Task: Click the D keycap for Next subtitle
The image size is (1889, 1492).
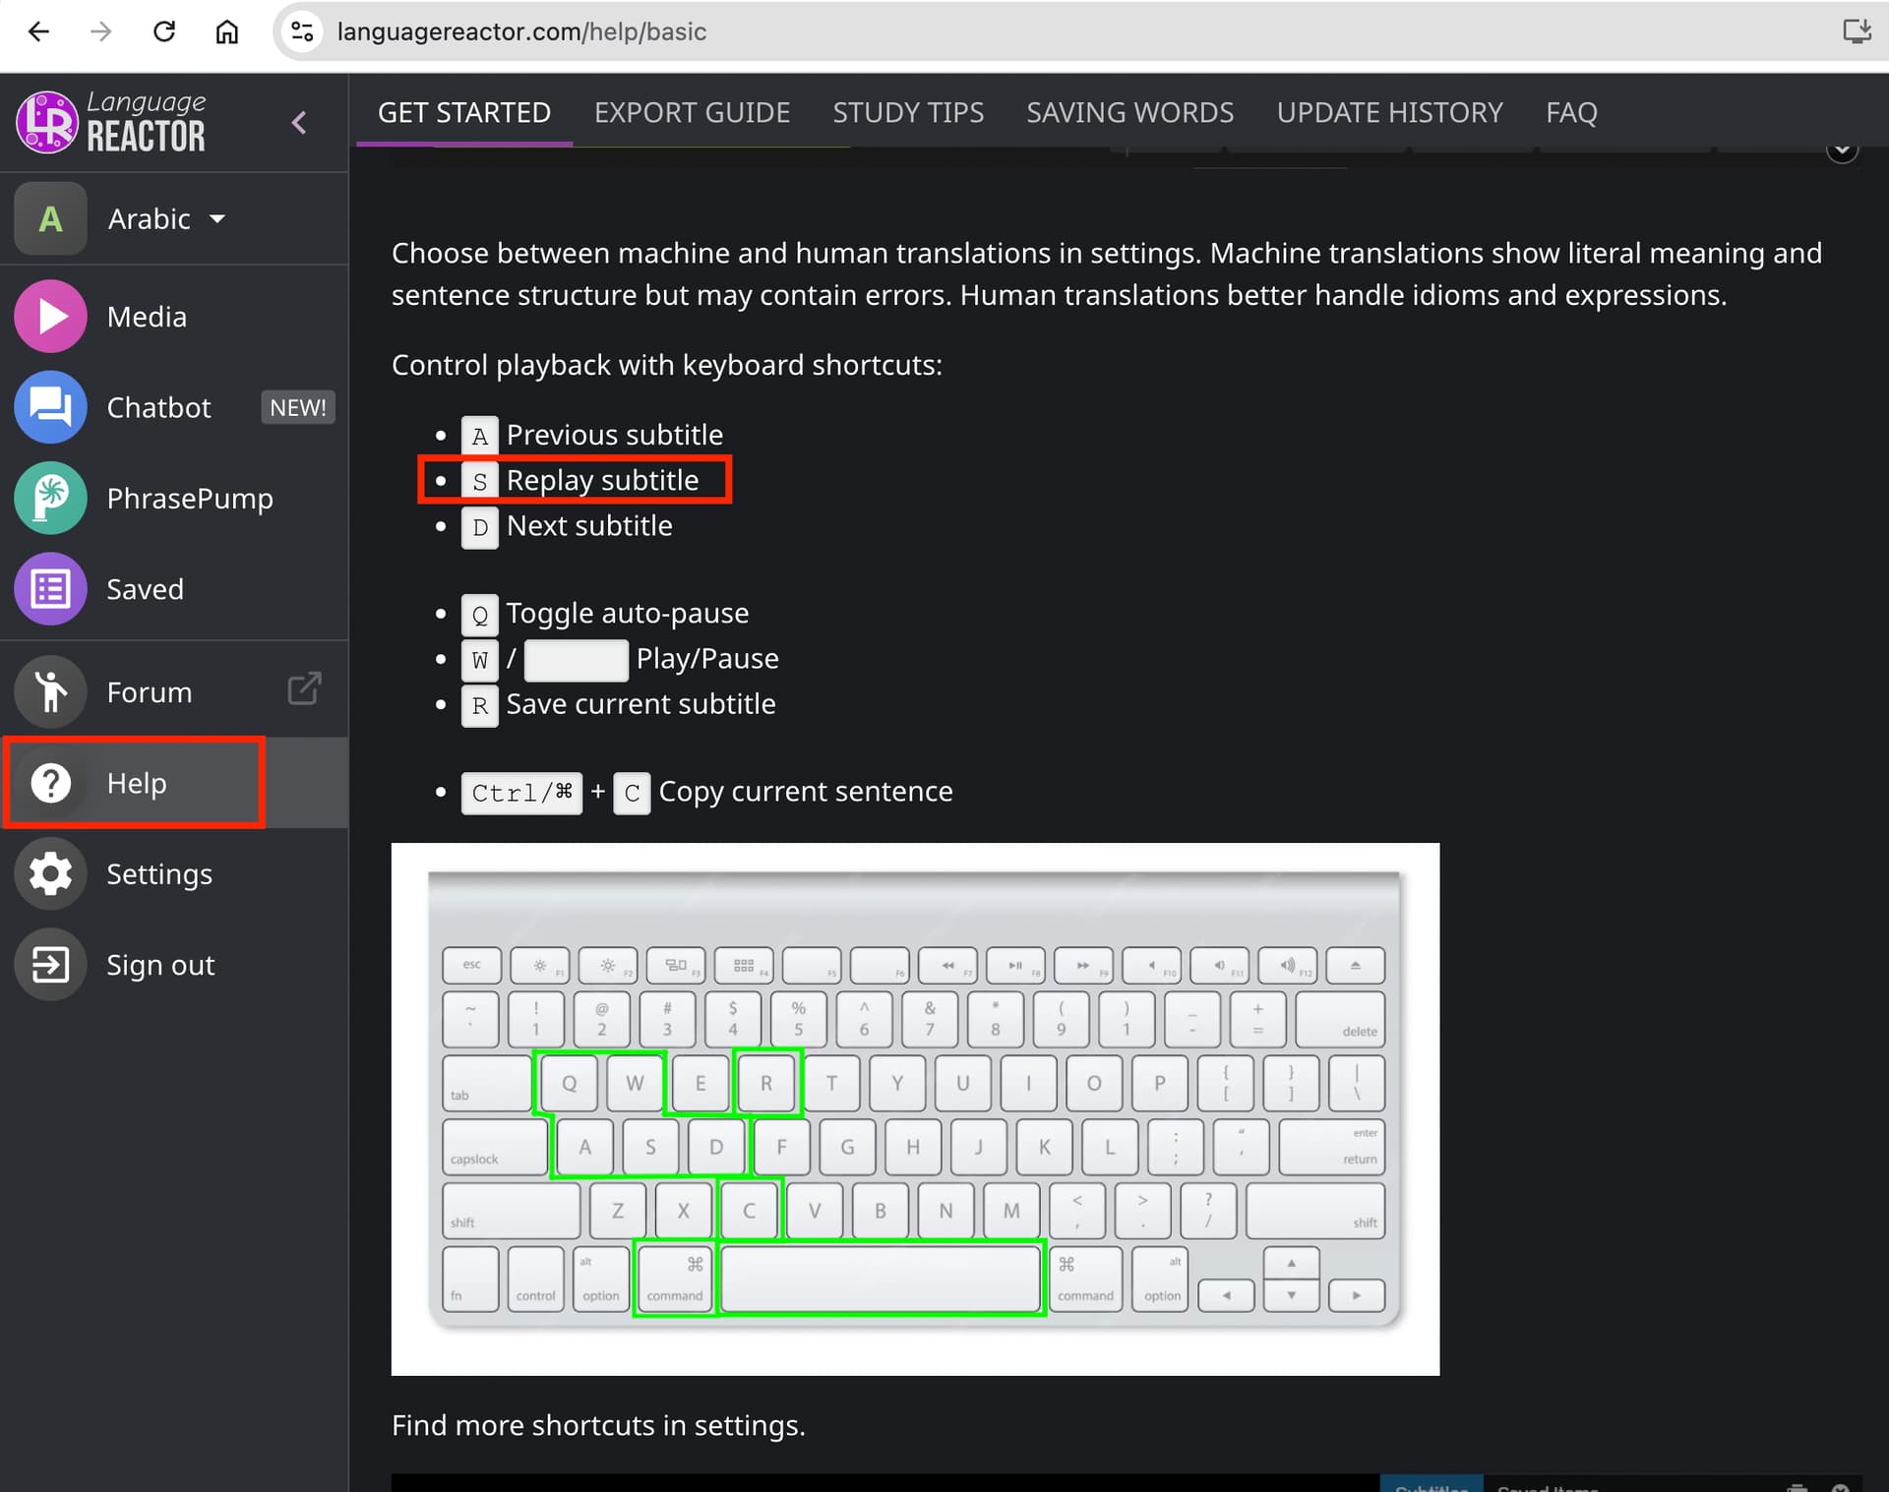Action: pyautogui.click(x=479, y=527)
